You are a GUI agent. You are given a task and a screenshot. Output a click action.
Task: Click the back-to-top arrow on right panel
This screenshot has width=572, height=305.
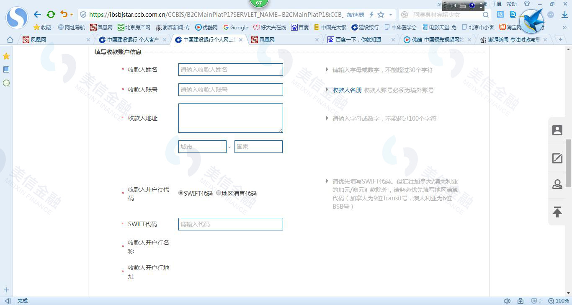pos(557,212)
